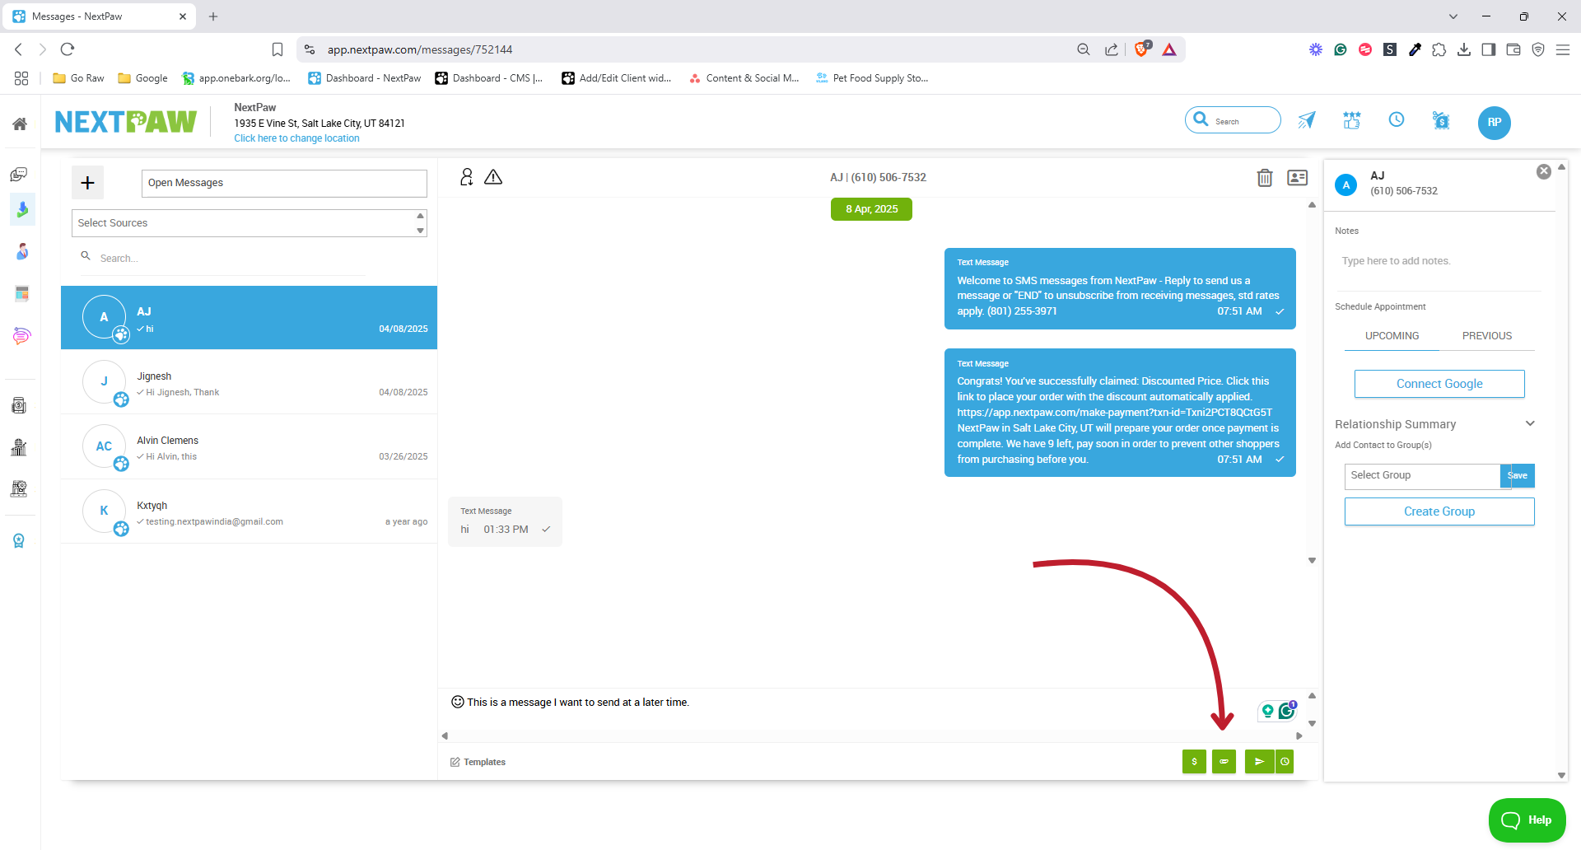This screenshot has height=850, width=1581.
Task: Open the browser hamburger menu
Action: click(1563, 49)
